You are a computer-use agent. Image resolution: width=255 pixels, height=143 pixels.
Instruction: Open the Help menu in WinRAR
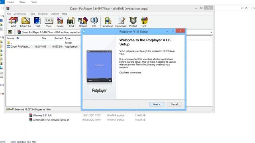click(x=65, y=14)
